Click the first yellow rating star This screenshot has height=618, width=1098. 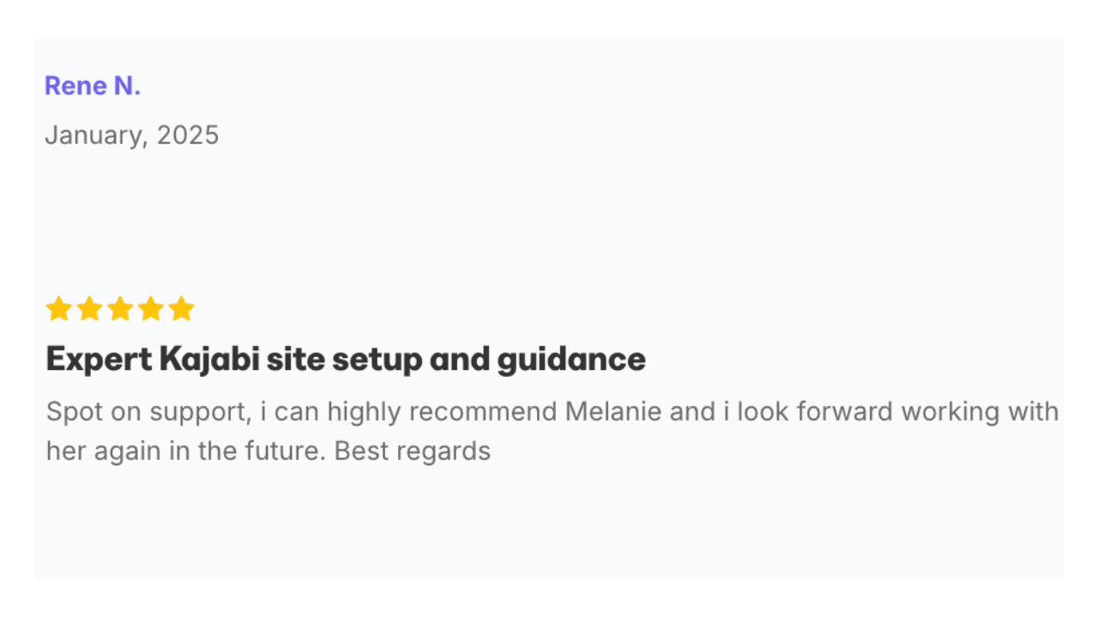pyautogui.click(x=58, y=309)
